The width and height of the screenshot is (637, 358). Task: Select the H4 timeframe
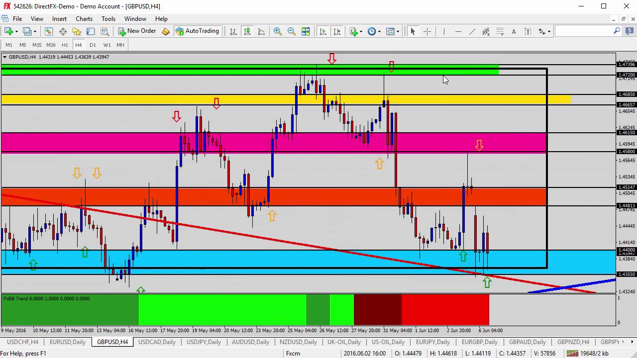pos(79,45)
